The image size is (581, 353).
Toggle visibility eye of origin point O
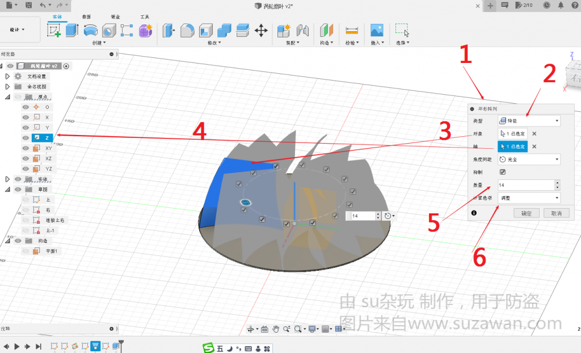click(26, 107)
